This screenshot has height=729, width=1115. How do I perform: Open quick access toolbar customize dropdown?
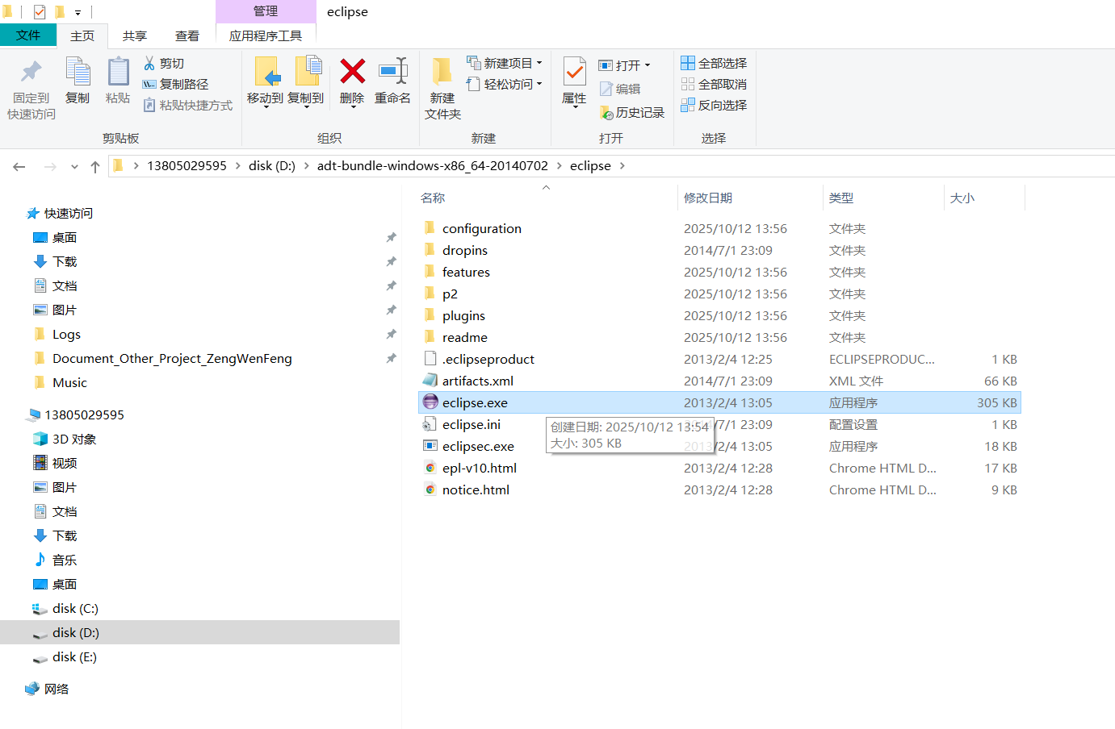click(x=78, y=12)
